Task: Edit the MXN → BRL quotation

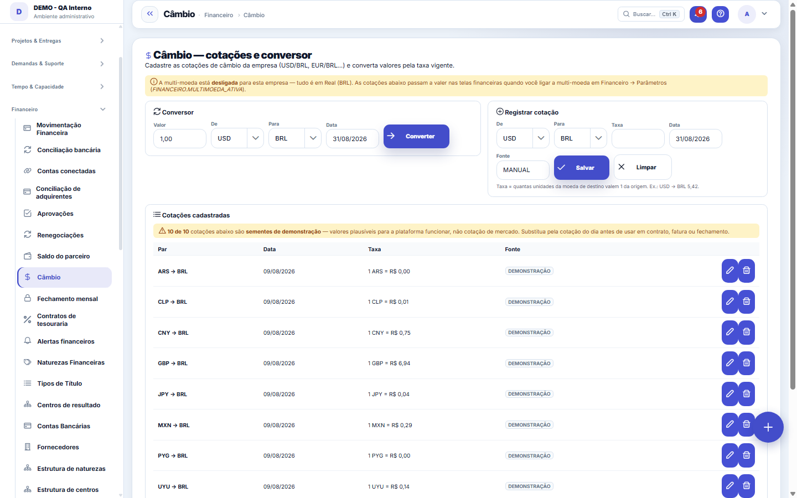Action: pos(730,425)
